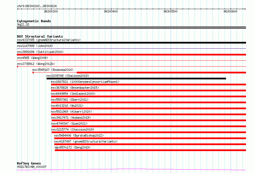Click the red nsv5484406 variant bar
This screenshot has width=254, height=173.
[x=150, y=138]
